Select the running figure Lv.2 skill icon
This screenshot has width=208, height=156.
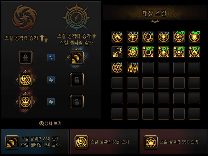pyautogui.click(x=117, y=52)
